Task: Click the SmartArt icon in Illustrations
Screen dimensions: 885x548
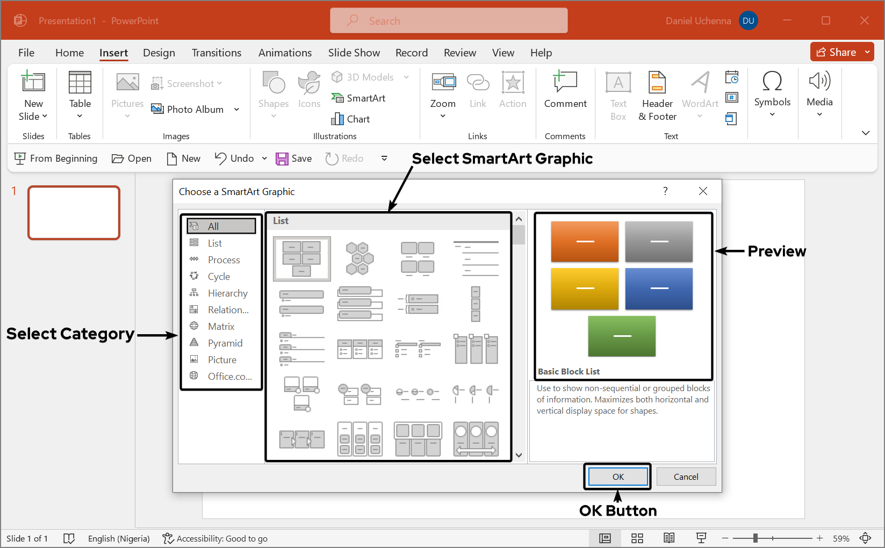Action: tap(337, 98)
